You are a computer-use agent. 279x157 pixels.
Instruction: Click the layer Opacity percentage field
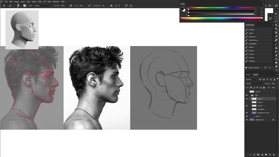(x=273, y=83)
